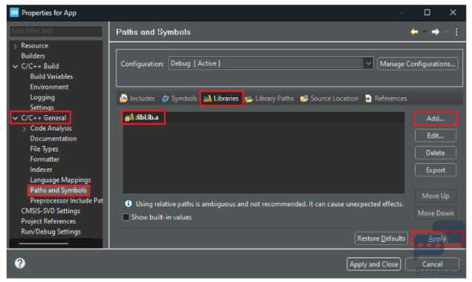Expand the Code Analysis tree node

24,129
